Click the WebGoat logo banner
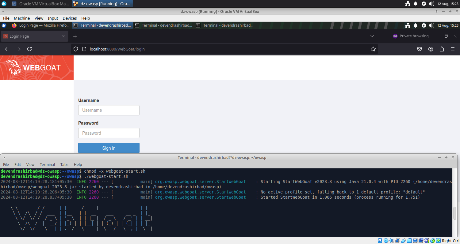 (x=37, y=68)
